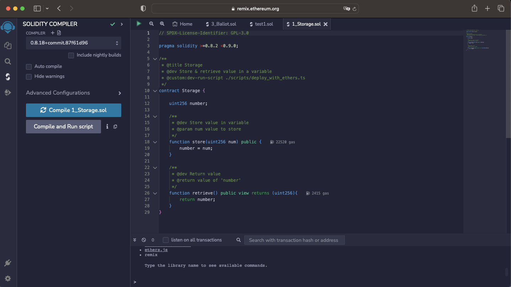Click the copy icon beside Compile and Run script
This screenshot has width=511, height=287.
[115, 126]
